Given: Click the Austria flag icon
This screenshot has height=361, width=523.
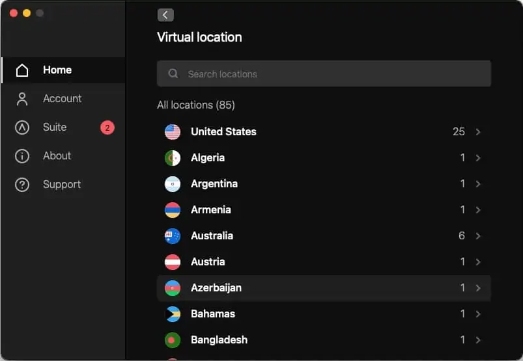Looking at the screenshot, I should click(173, 261).
